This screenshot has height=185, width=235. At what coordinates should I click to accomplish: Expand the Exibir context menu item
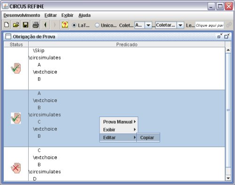pos(119,130)
